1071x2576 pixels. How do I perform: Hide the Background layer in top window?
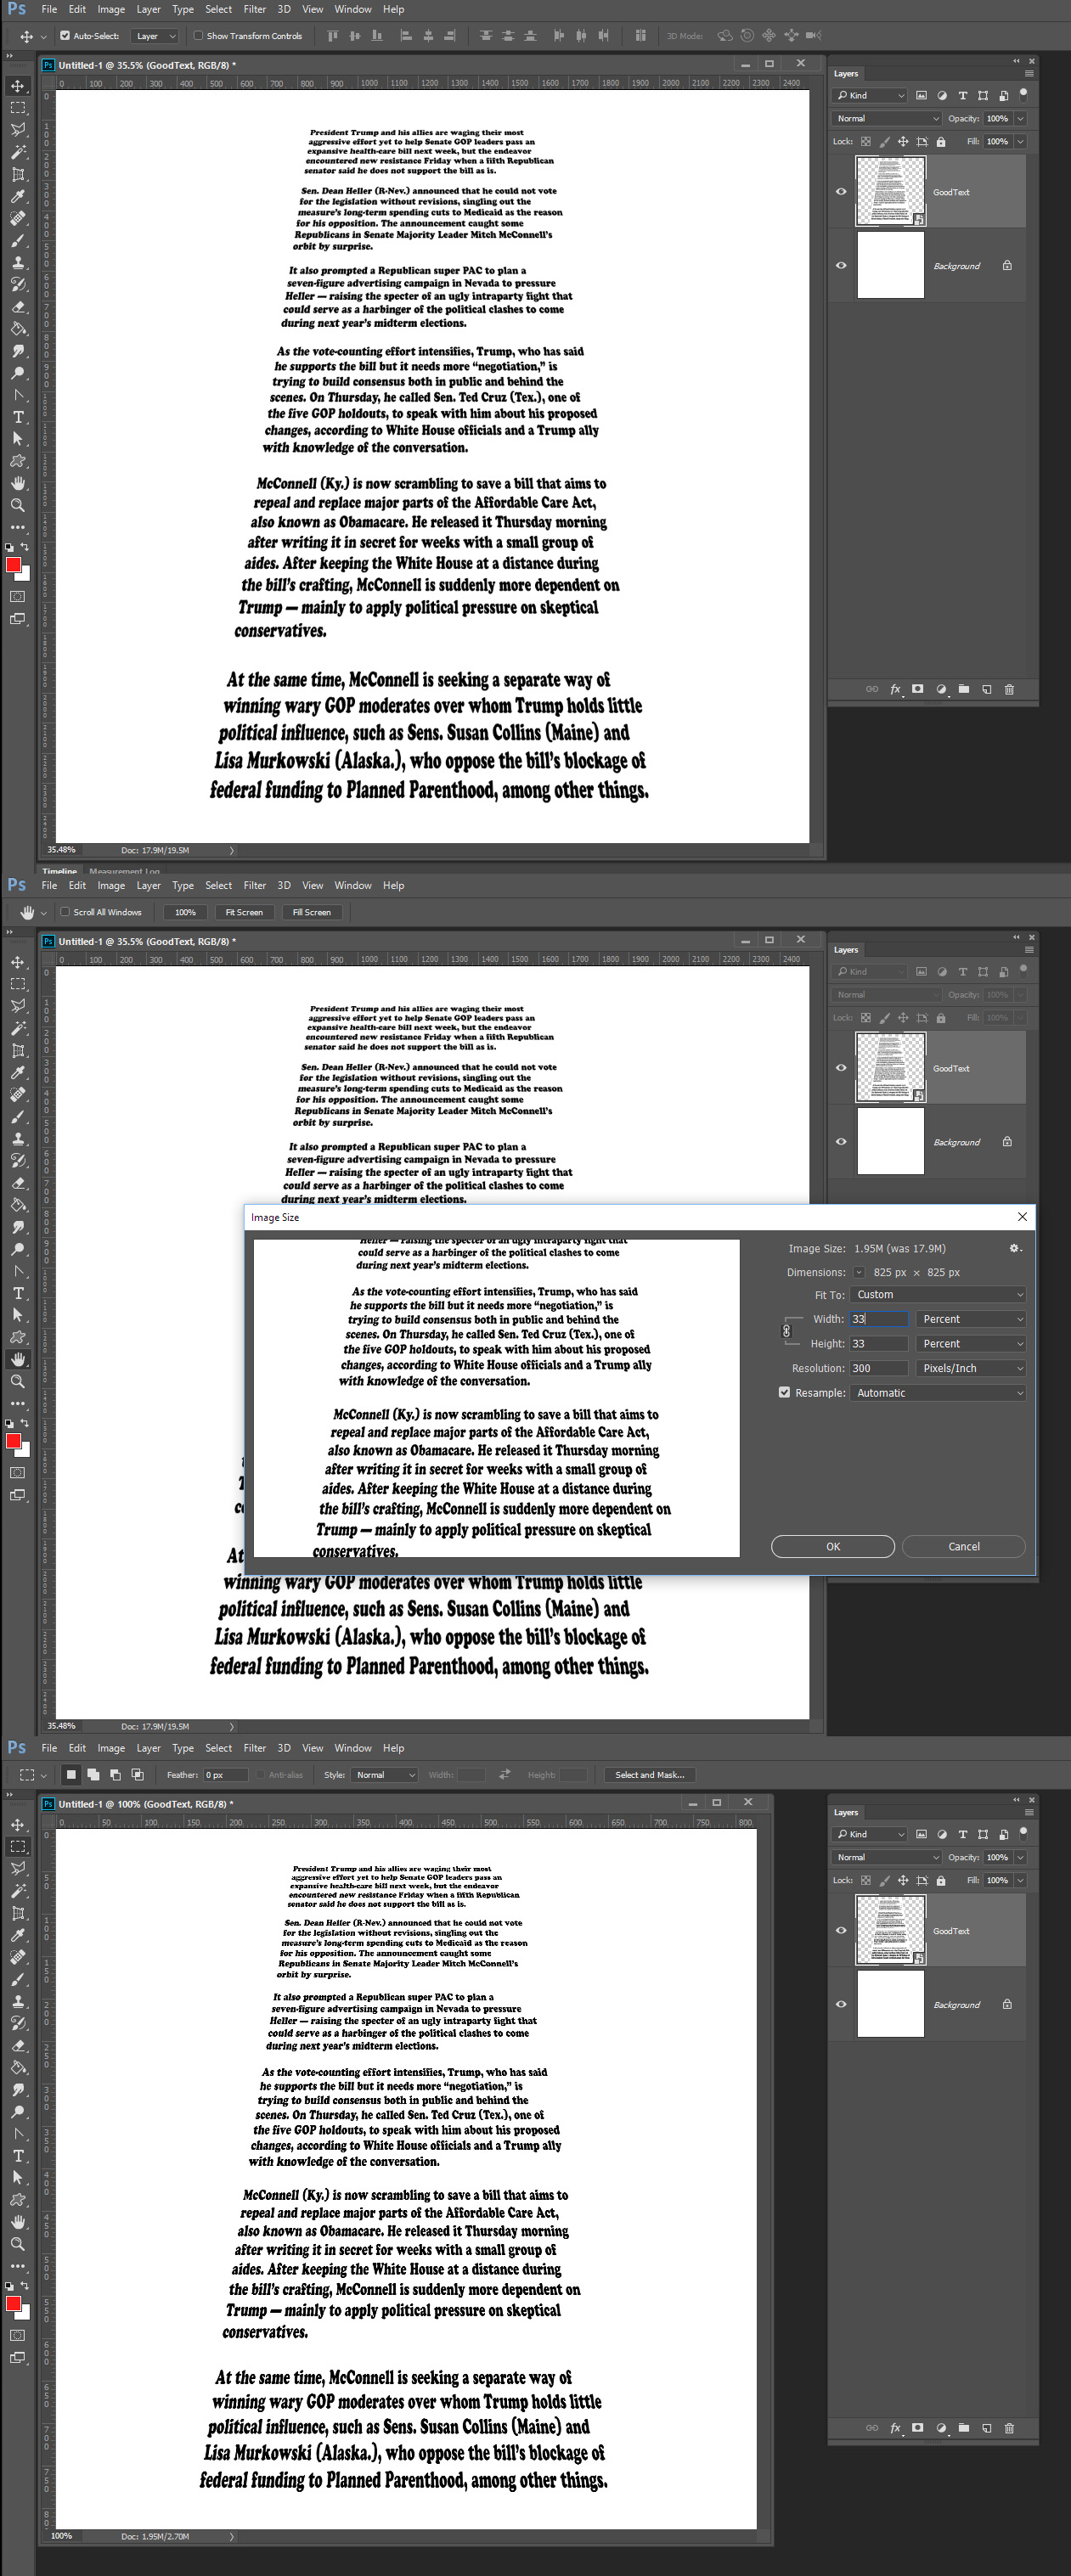tap(841, 266)
